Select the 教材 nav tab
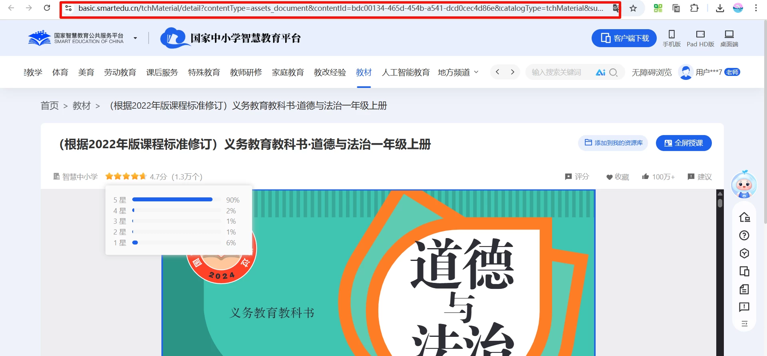 [364, 72]
